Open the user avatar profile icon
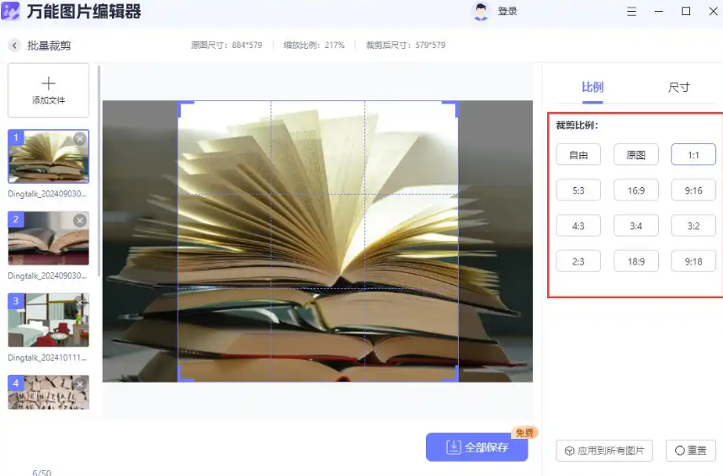 point(481,12)
